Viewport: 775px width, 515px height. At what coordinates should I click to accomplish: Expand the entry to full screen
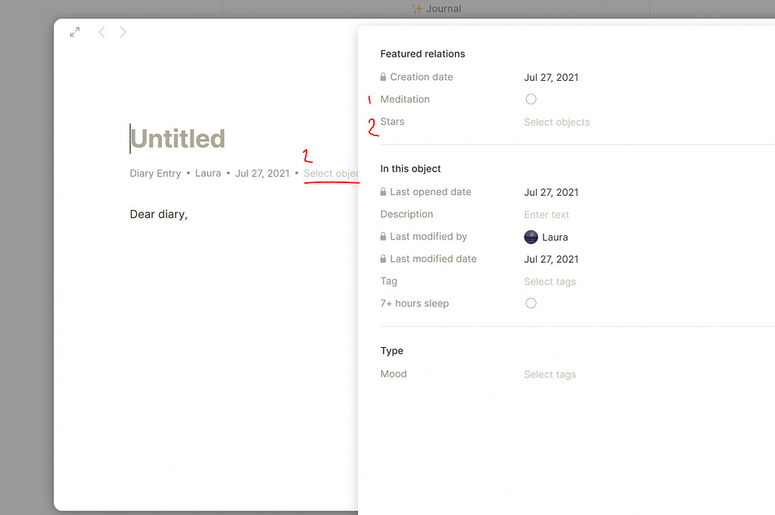(74, 32)
